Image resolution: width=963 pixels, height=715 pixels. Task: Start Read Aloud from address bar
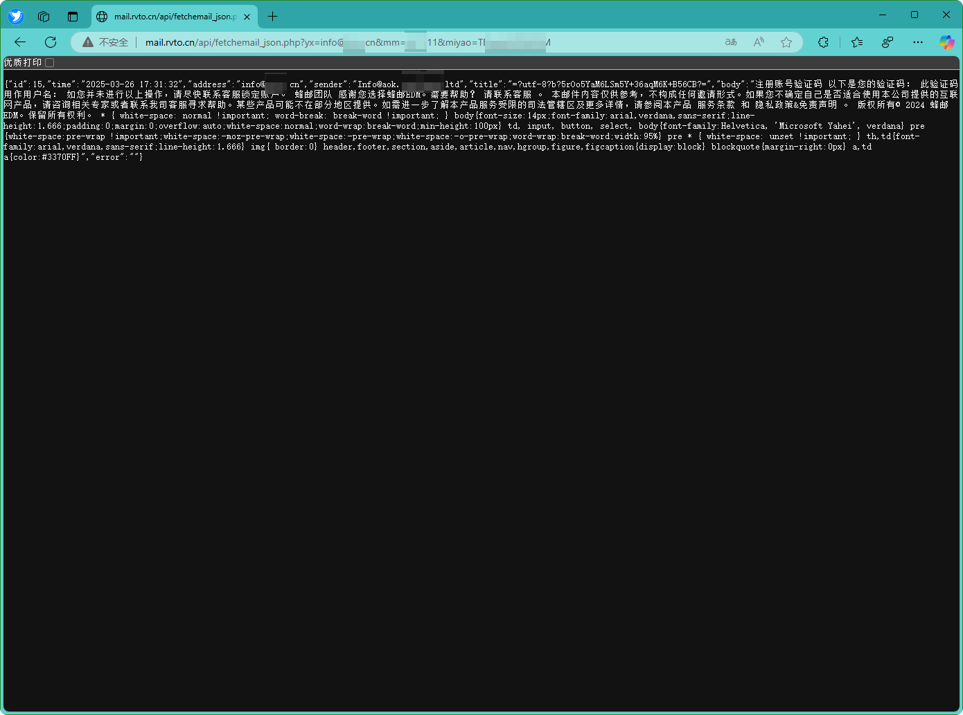click(x=759, y=42)
